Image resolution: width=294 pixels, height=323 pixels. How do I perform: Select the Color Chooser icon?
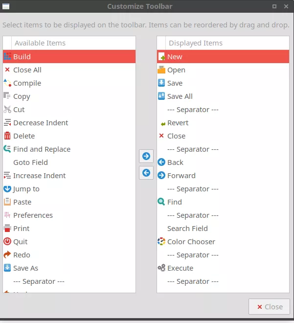point(161,242)
